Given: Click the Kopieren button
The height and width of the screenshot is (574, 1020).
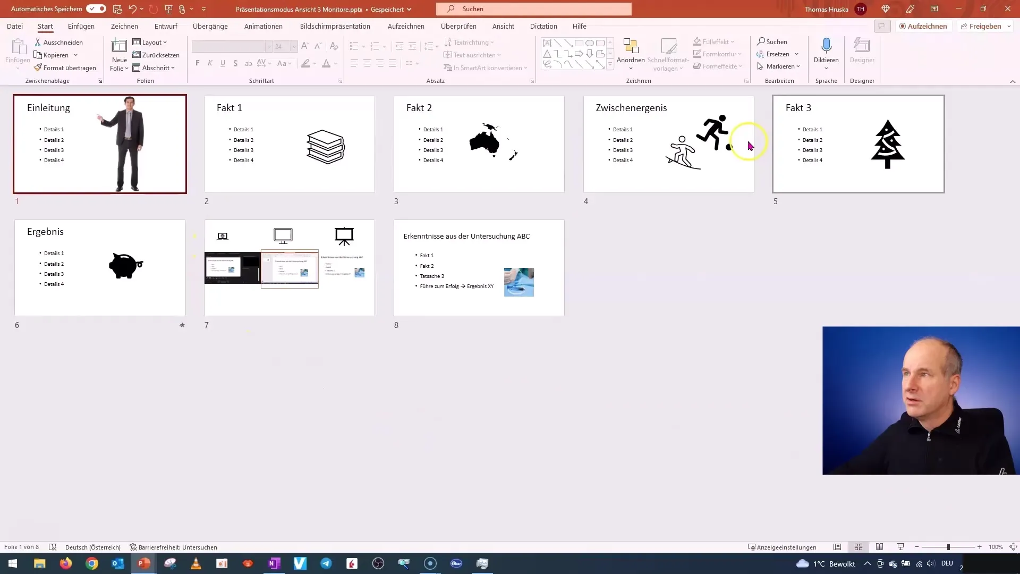Looking at the screenshot, I should pos(52,55).
